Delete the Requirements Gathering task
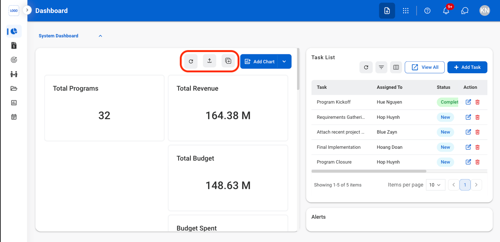 (x=477, y=117)
